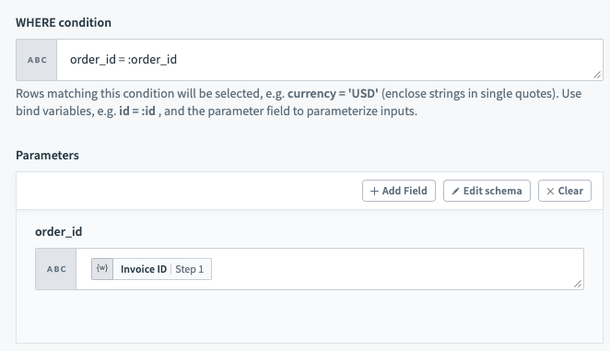This screenshot has height=351, width=610.
Task: Focus the WHERE condition text field
Action: tap(330, 60)
